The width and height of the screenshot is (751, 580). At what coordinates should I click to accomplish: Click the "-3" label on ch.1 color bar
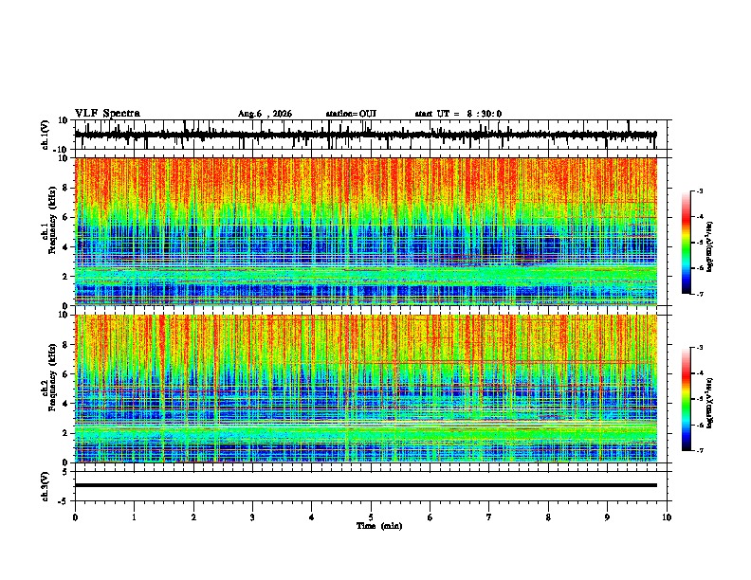700,191
